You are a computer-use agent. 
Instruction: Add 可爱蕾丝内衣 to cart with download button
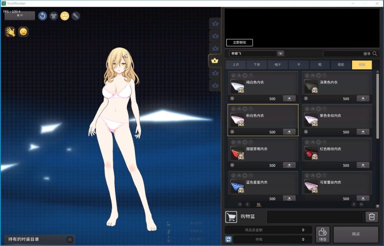coord(363,198)
